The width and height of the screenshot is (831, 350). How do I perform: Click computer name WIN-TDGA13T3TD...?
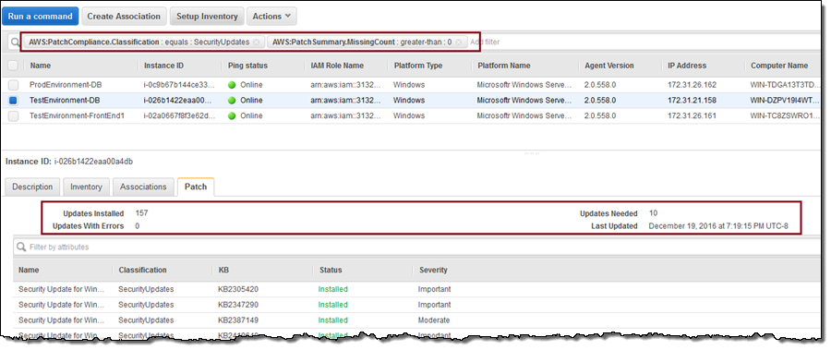click(x=785, y=85)
